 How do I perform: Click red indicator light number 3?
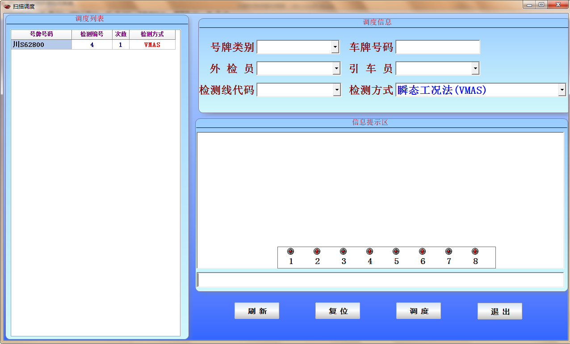(x=344, y=252)
